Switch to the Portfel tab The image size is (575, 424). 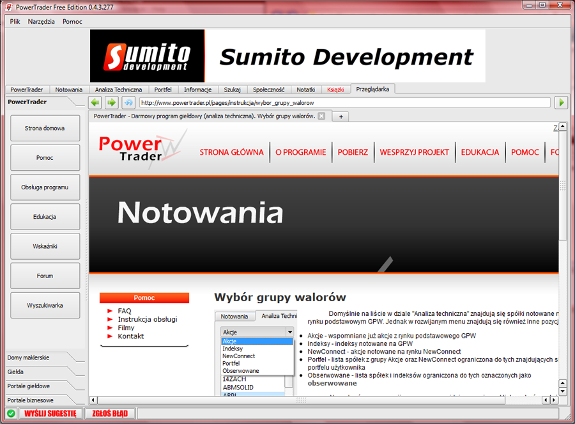coord(163,90)
